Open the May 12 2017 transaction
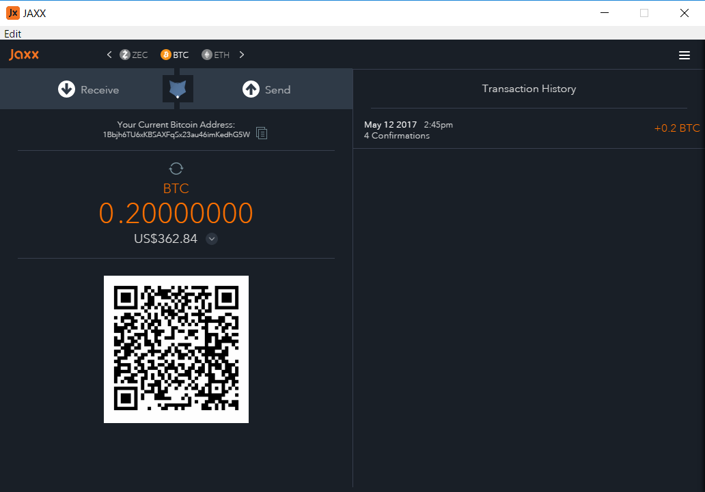This screenshot has width=705, height=492. point(529,130)
